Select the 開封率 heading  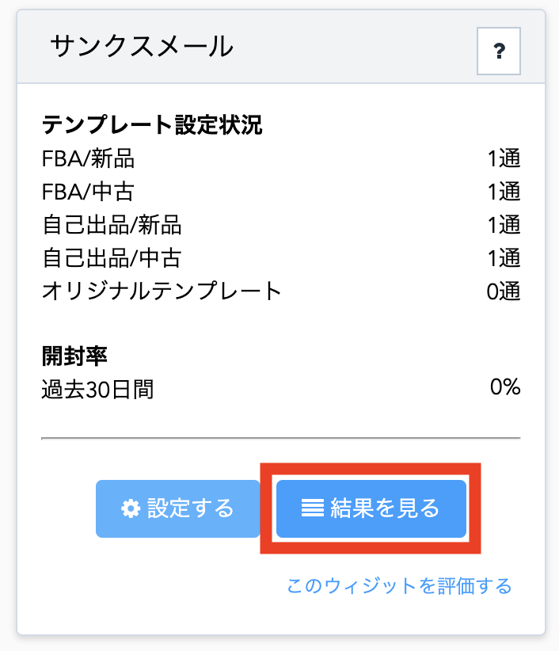(x=74, y=356)
